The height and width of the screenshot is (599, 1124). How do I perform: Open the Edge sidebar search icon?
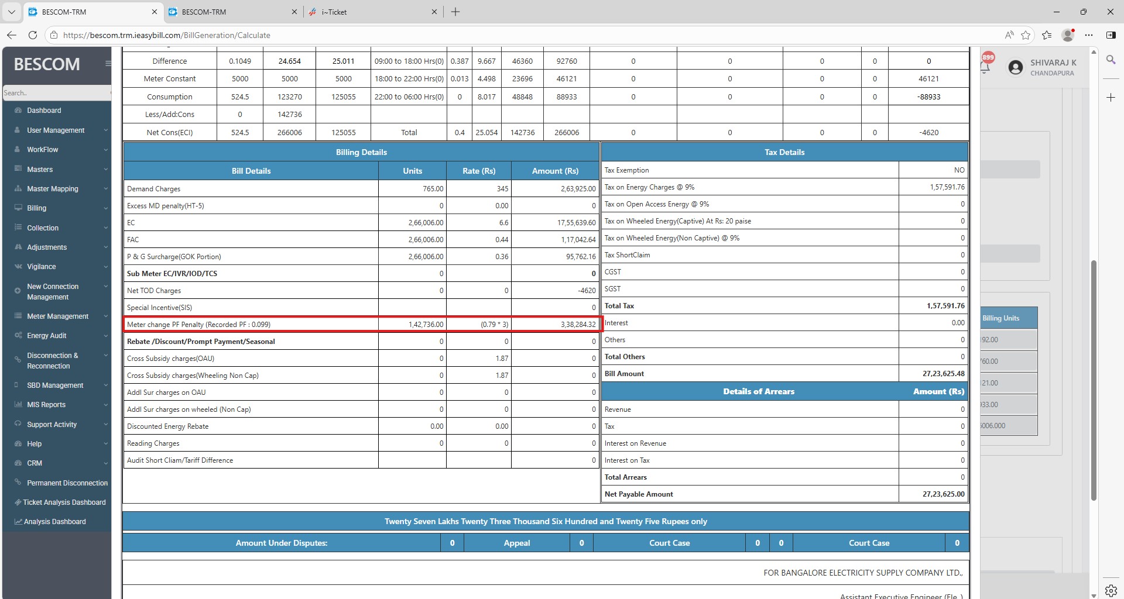(x=1111, y=60)
